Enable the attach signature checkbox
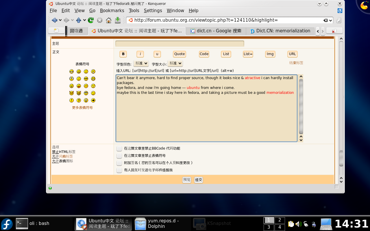The width and height of the screenshot is (370, 231). 119,163
